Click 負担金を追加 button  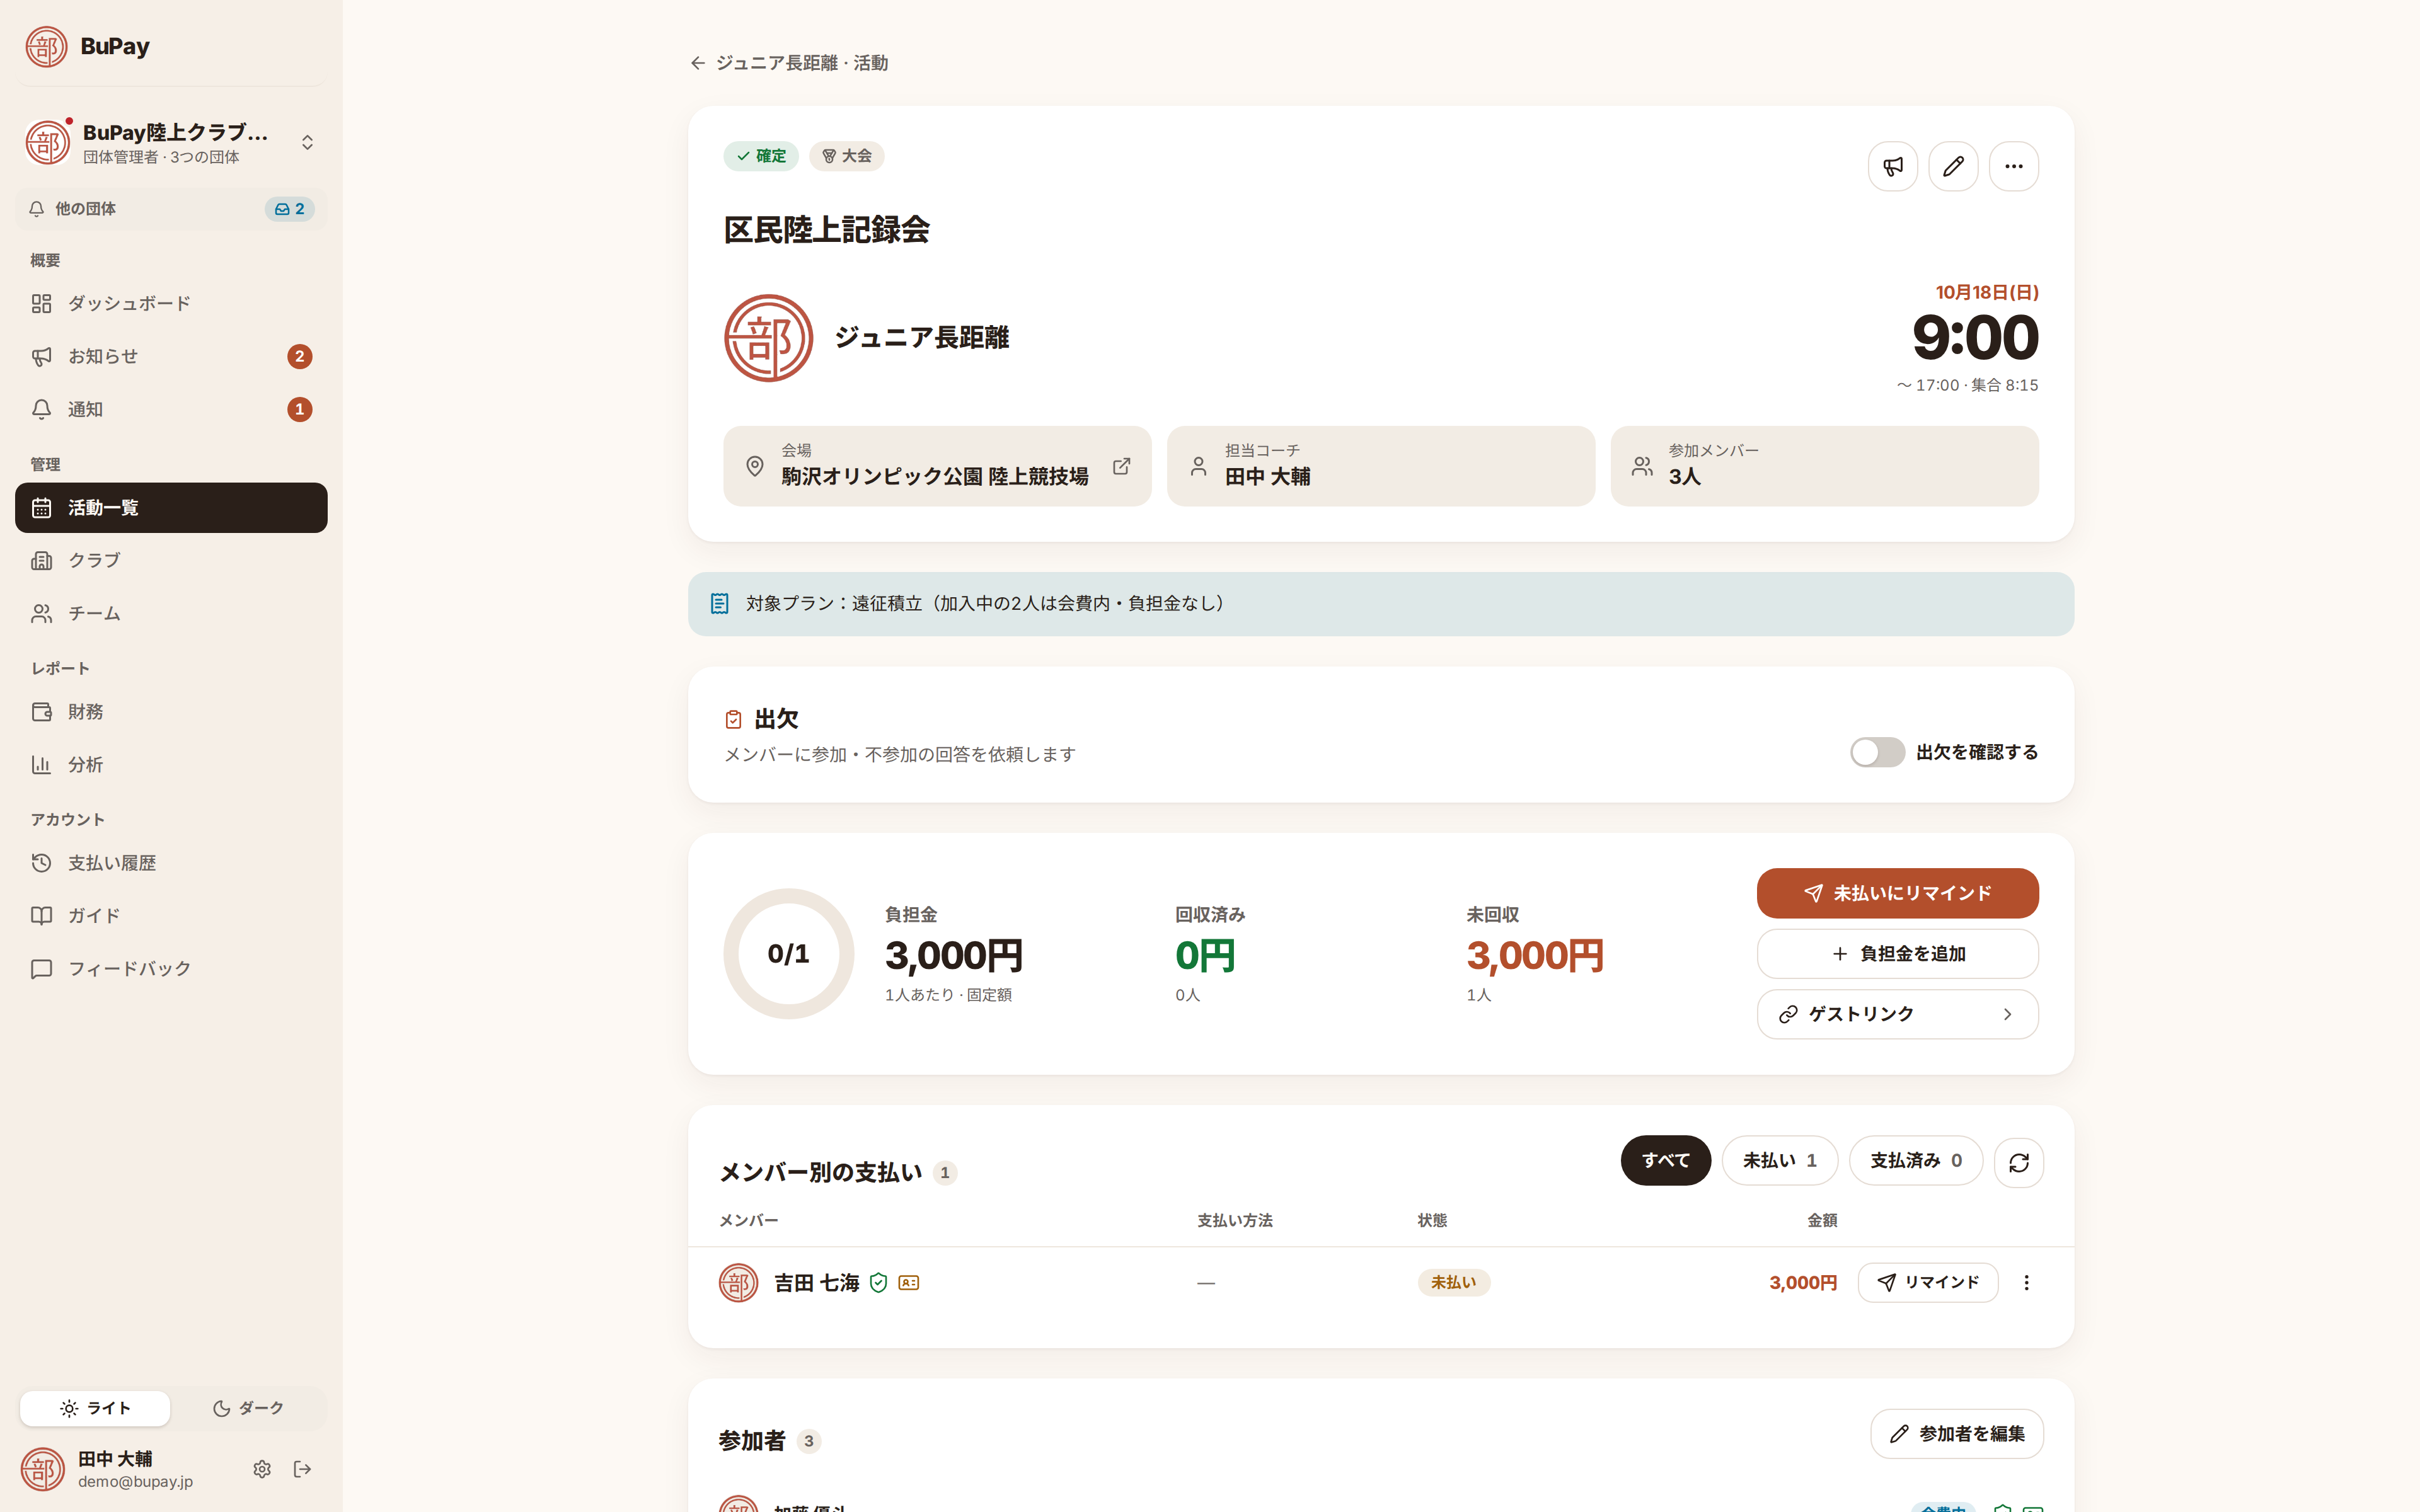click(1897, 954)
